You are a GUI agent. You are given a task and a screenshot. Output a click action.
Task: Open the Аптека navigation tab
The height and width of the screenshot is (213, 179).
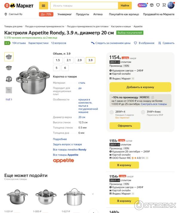pos(98,14)
